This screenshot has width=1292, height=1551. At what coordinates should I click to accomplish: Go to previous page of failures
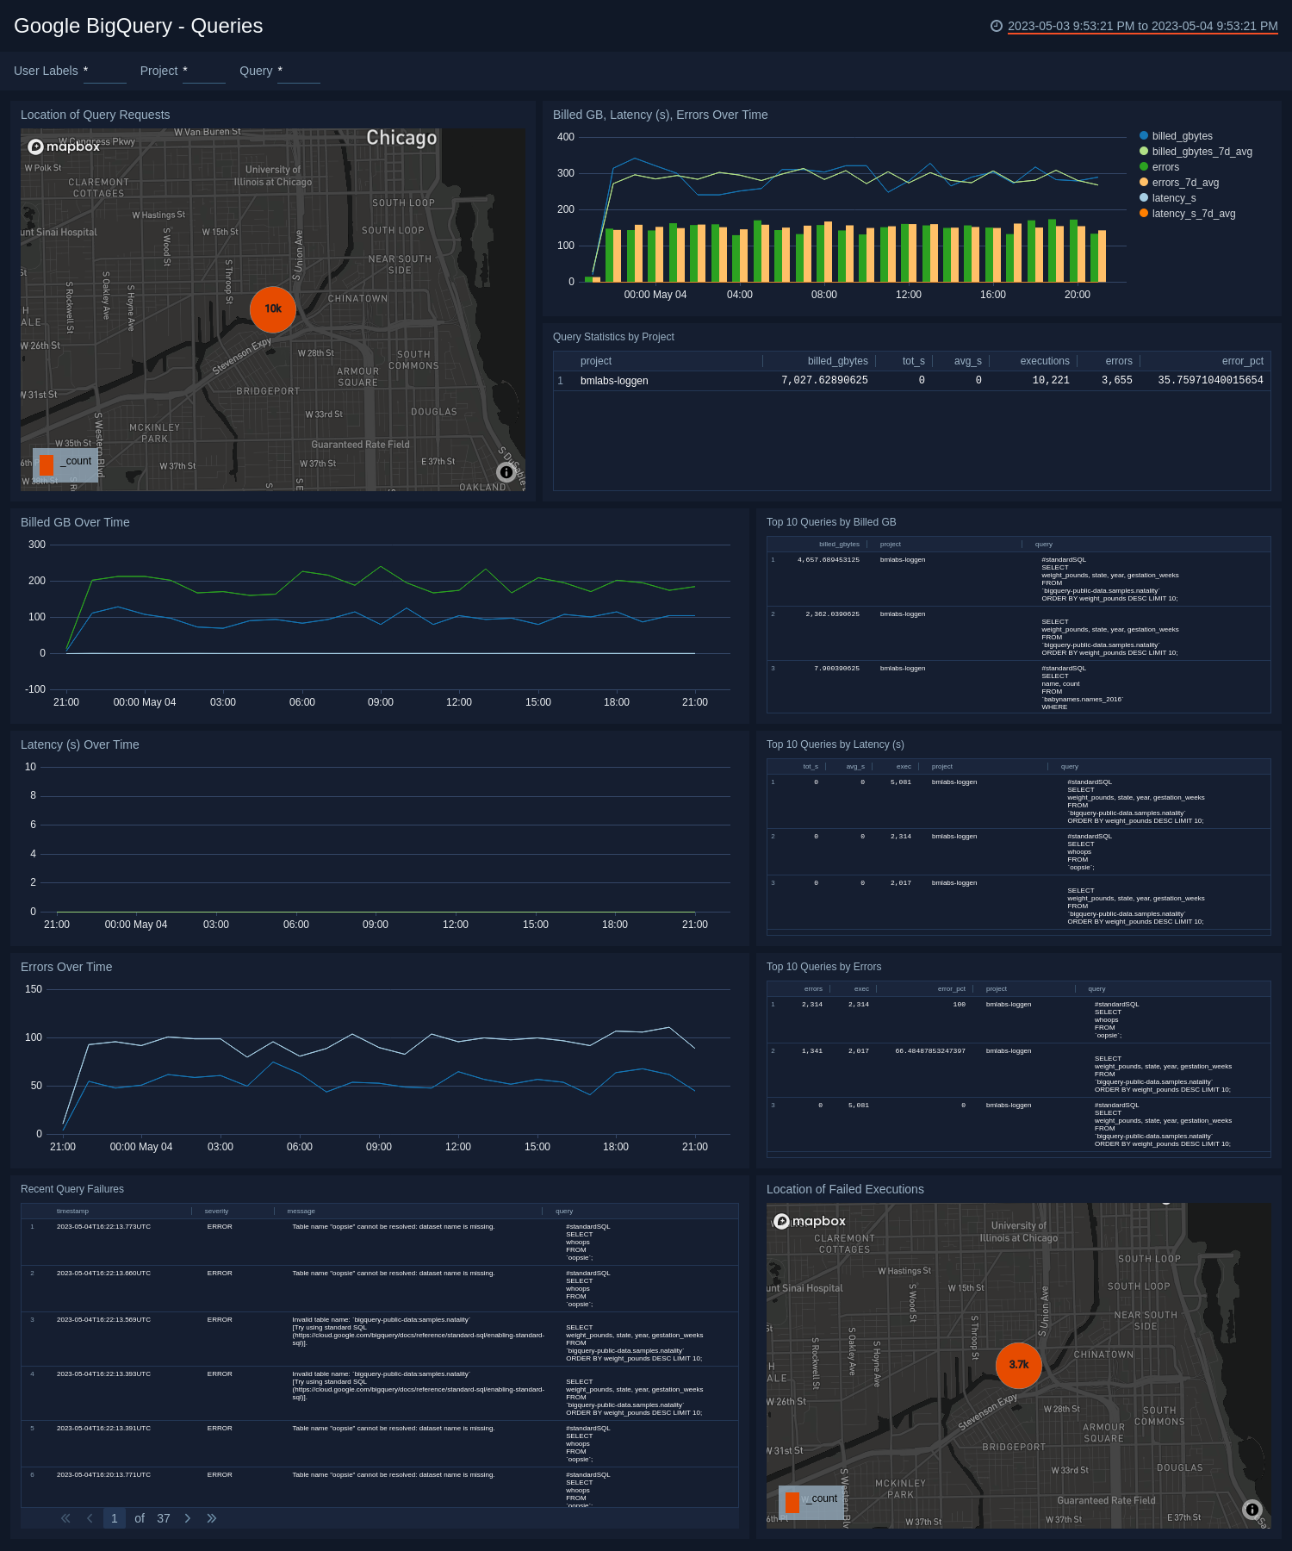click(x=90, y=1518)
